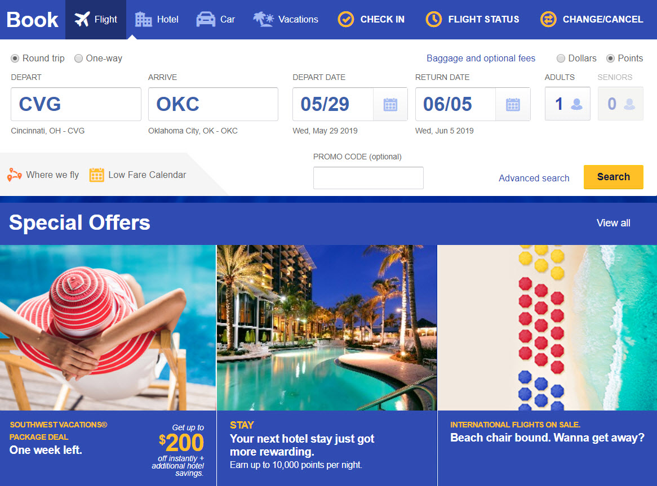This screenshot has height=486, width=657.
Task: Open Baggage and optional fees link
Action: click(481, 58)
